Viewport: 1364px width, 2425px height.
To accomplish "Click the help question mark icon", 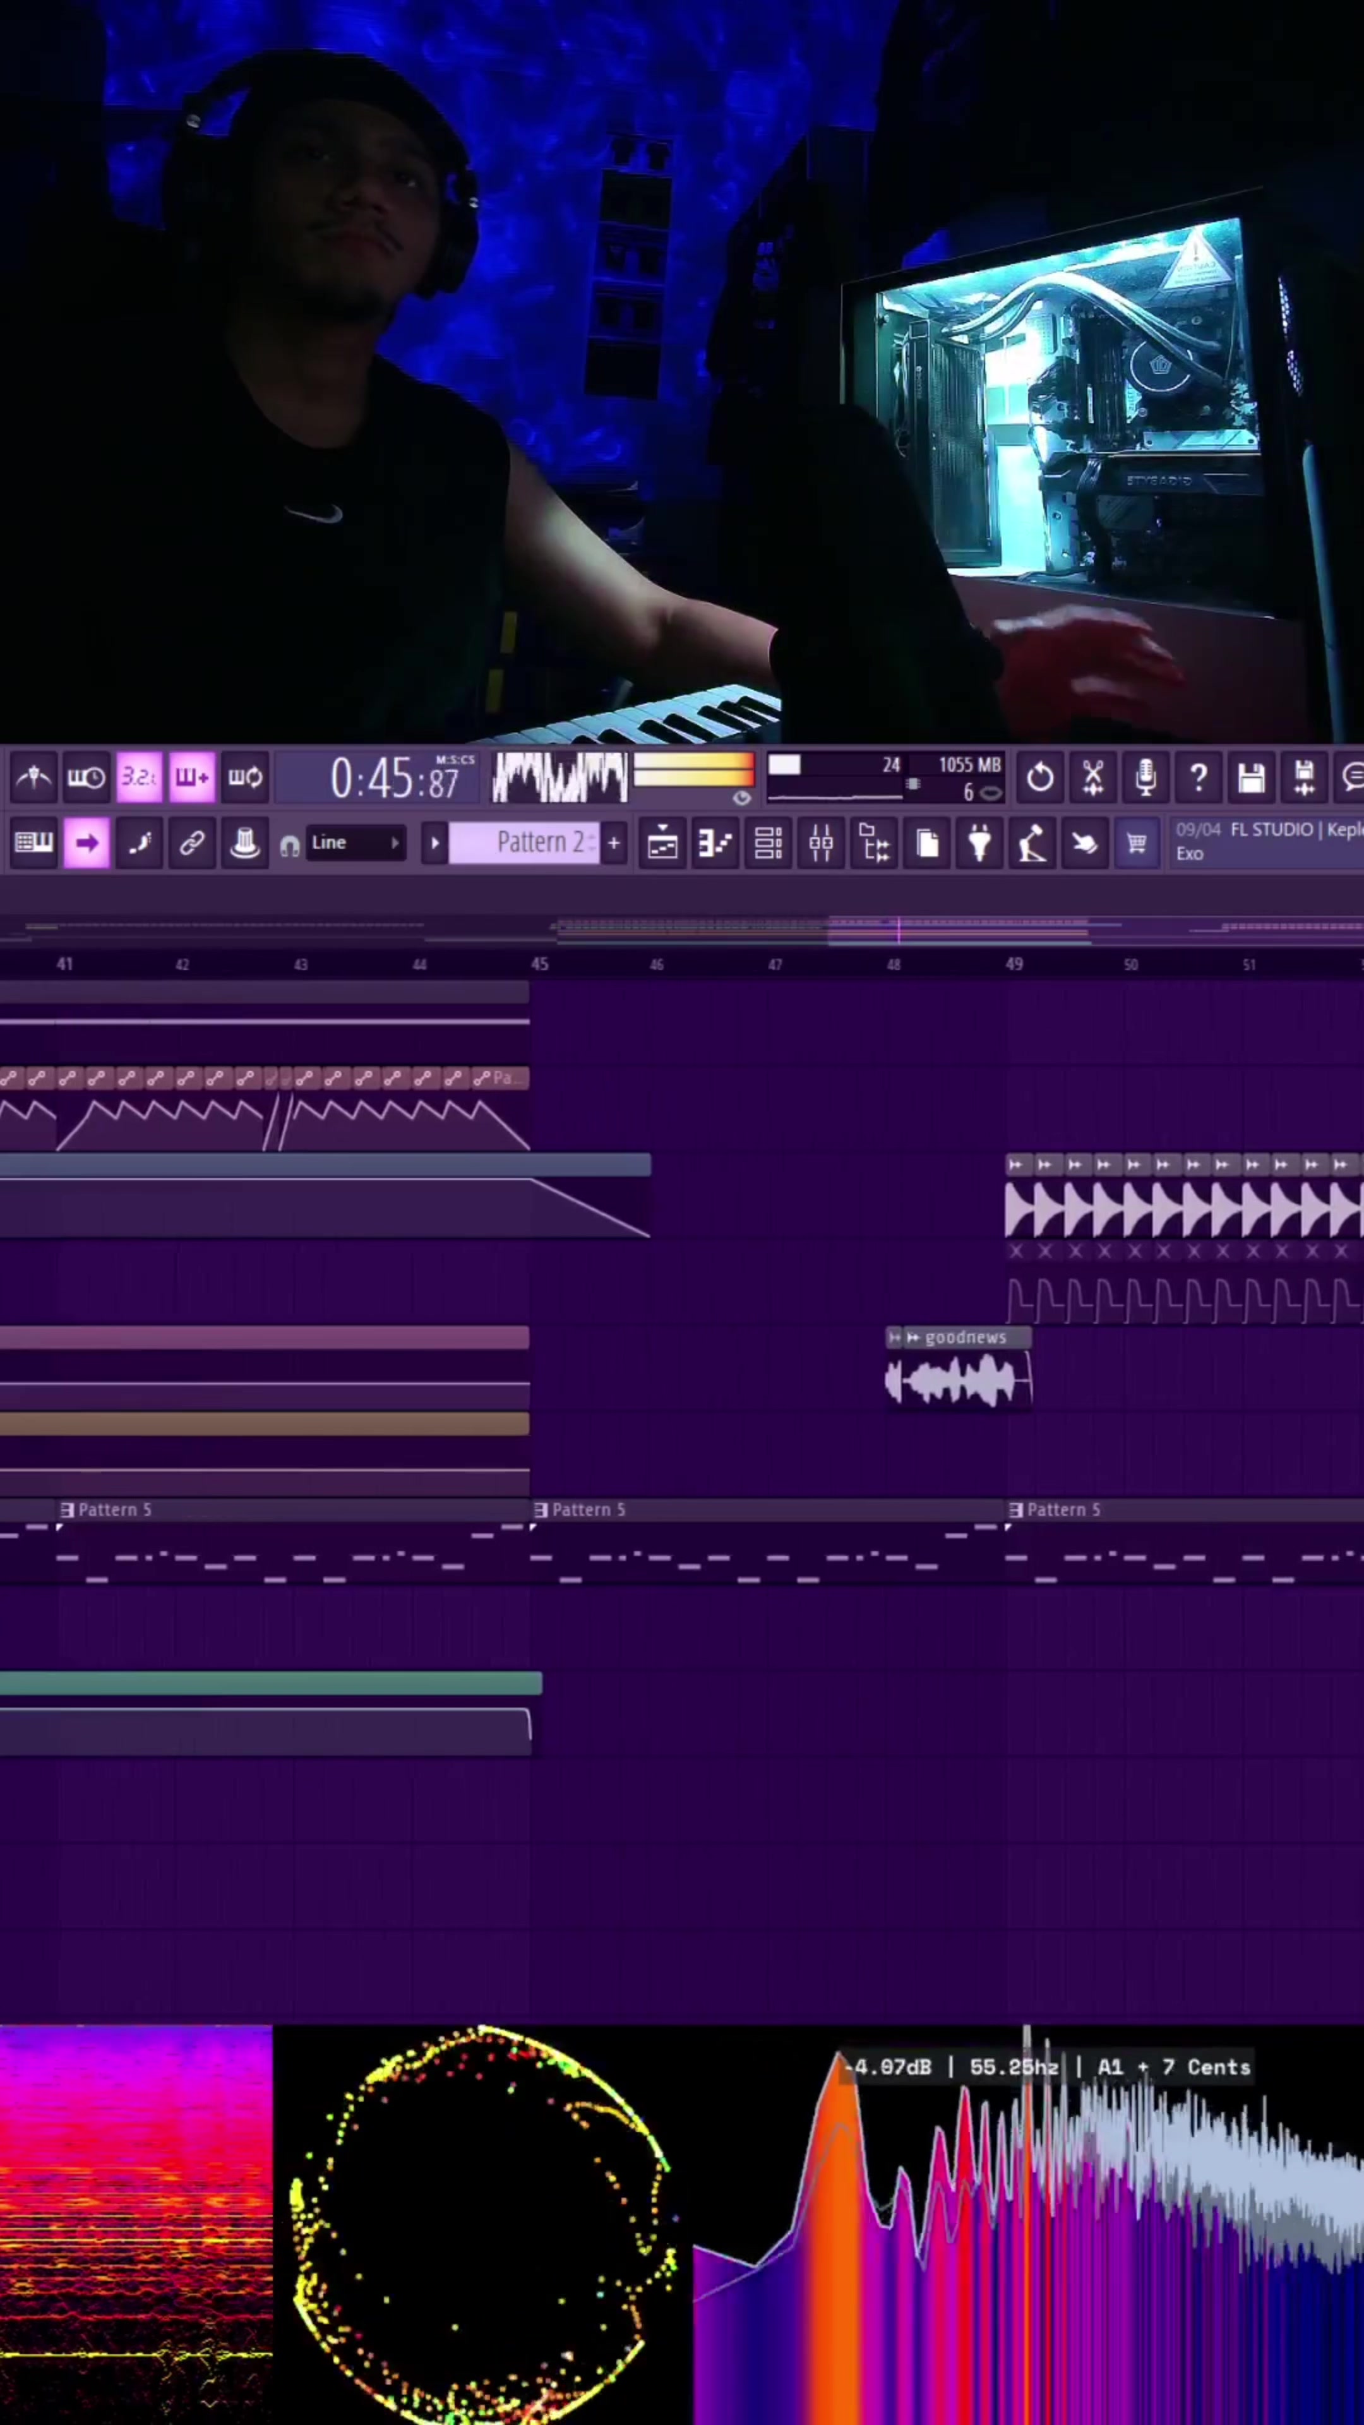I will pos(1199,777).
